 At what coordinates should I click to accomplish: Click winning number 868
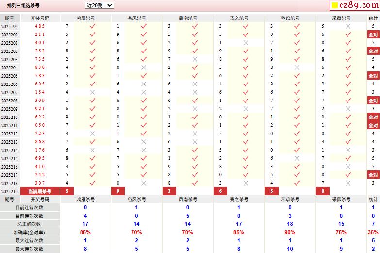pos(40,142)
